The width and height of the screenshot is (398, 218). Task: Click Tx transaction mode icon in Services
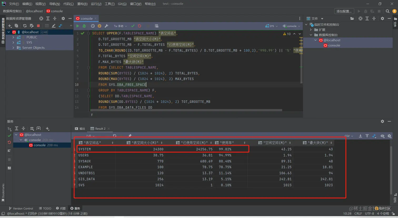[x=9, y=129]
